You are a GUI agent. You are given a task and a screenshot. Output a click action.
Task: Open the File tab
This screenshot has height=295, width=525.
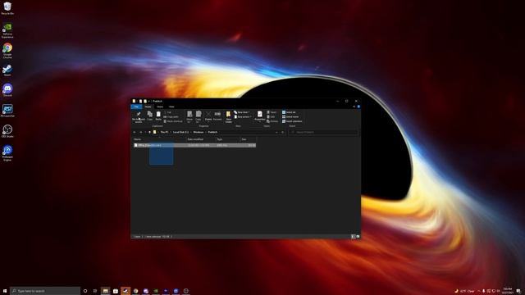(136, 107)
